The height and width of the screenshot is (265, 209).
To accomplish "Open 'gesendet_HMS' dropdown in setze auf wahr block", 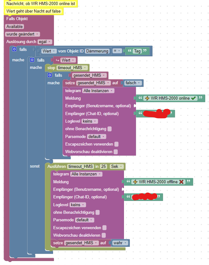I will 82,243.
